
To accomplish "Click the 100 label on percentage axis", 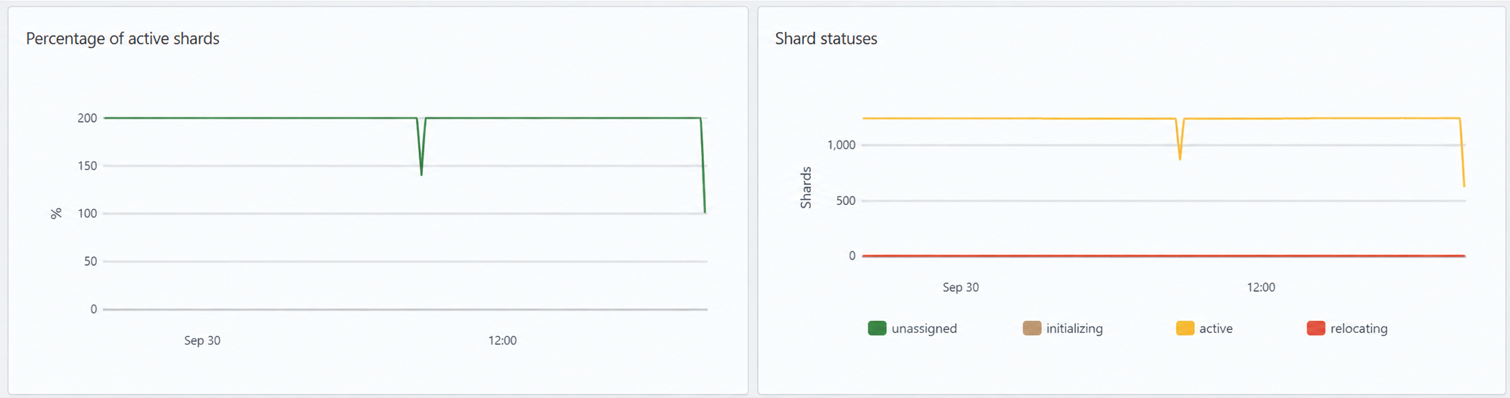I will pos(88,213).
